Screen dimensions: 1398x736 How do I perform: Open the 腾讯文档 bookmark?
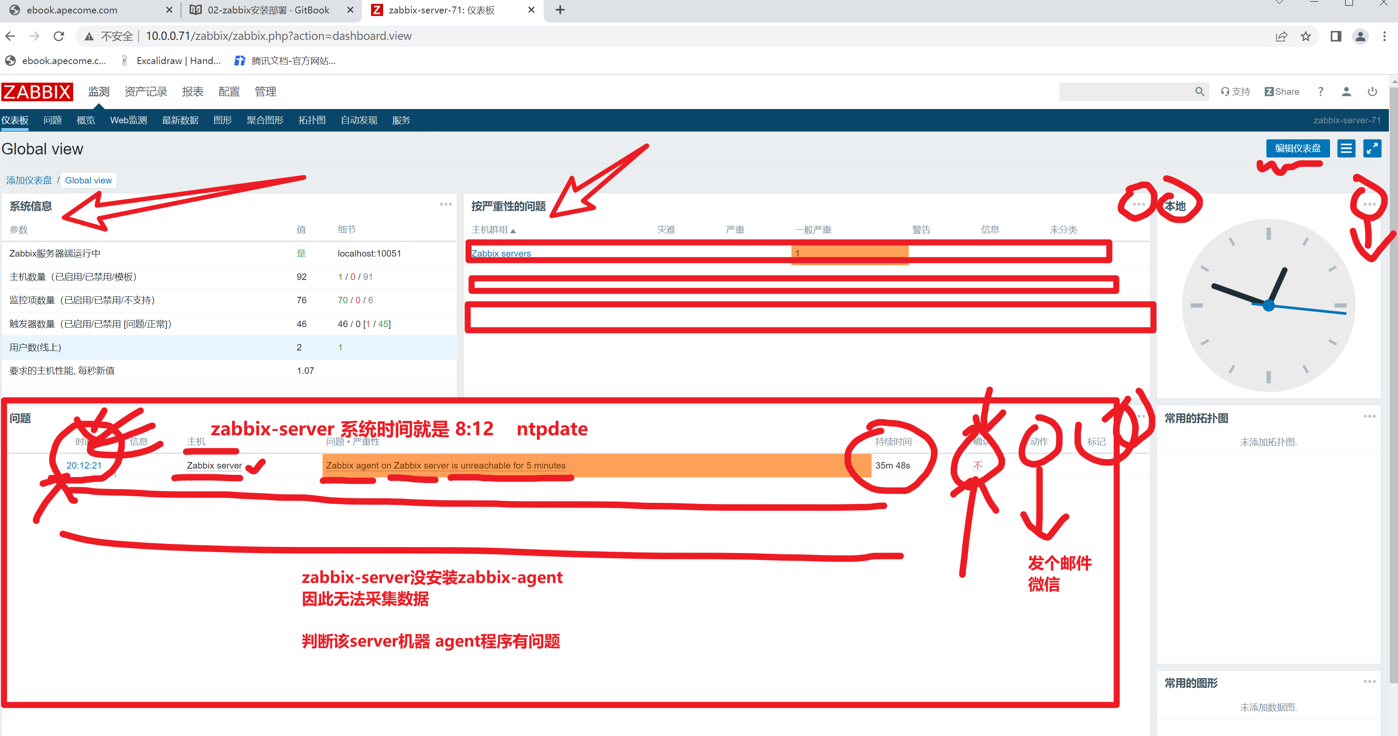(285, 61)
